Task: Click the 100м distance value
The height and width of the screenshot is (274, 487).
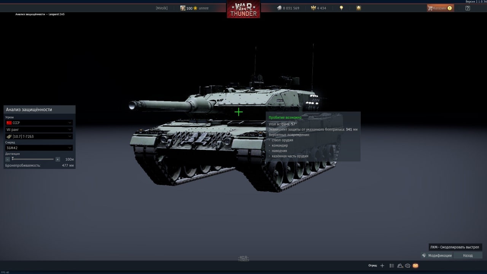Action: [70, 159]
